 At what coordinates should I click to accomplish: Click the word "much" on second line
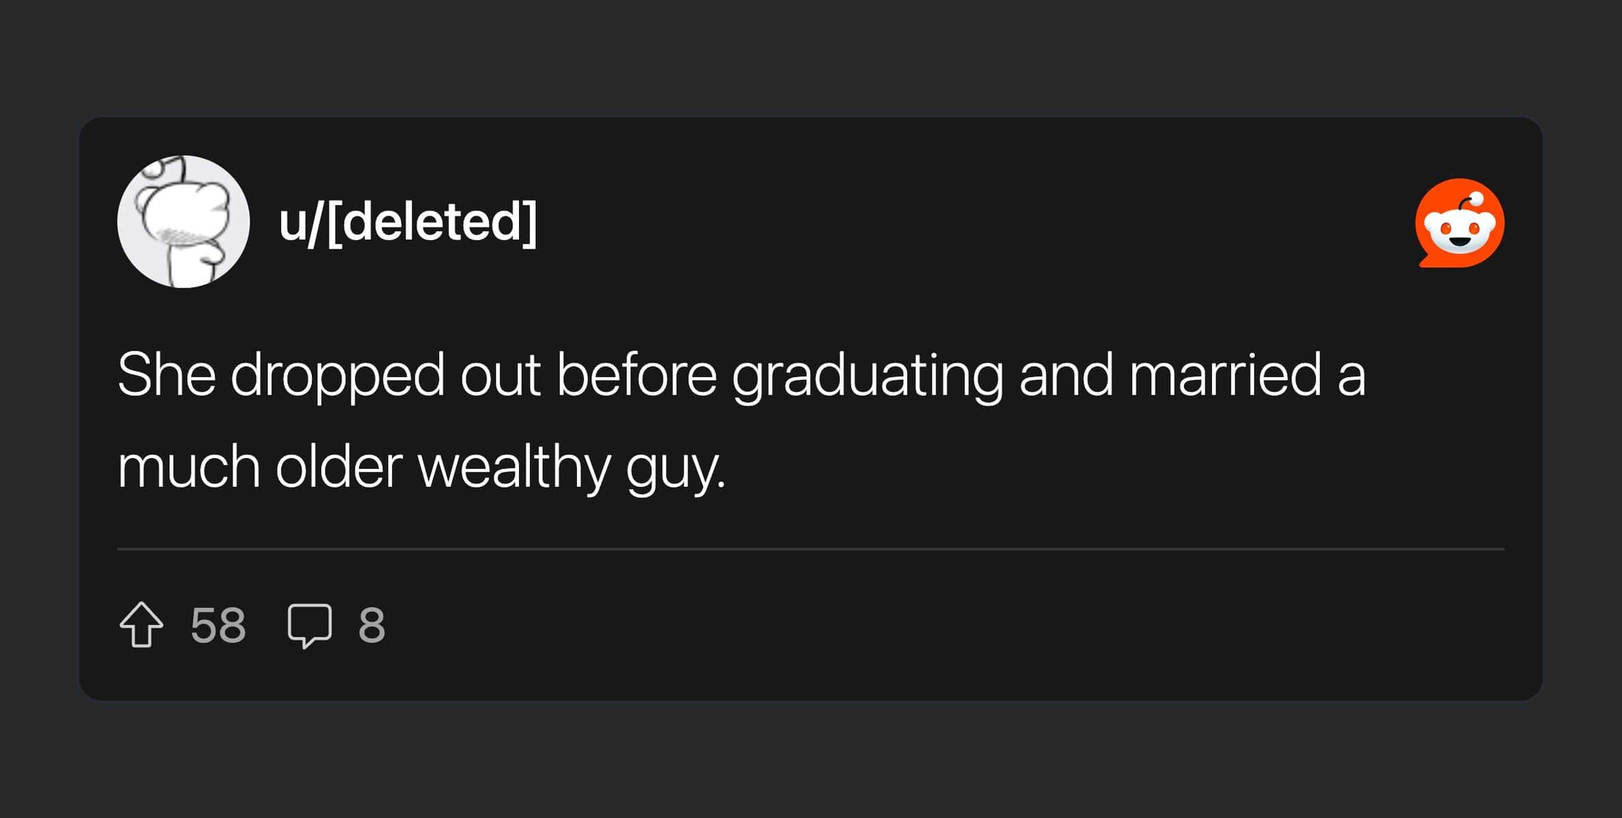tap(188, 467)
